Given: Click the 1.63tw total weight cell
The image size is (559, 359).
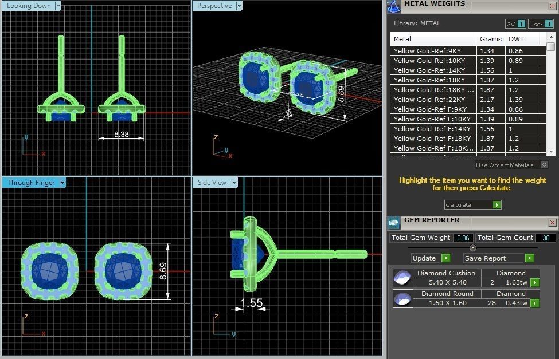Looking at the screenshot, I should [517, 282].
